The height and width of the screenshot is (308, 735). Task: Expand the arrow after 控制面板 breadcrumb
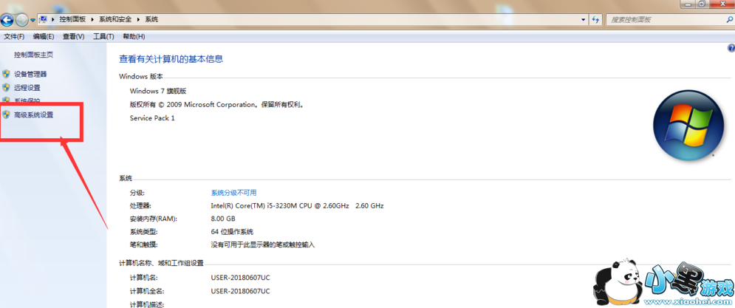pos(92,20)
